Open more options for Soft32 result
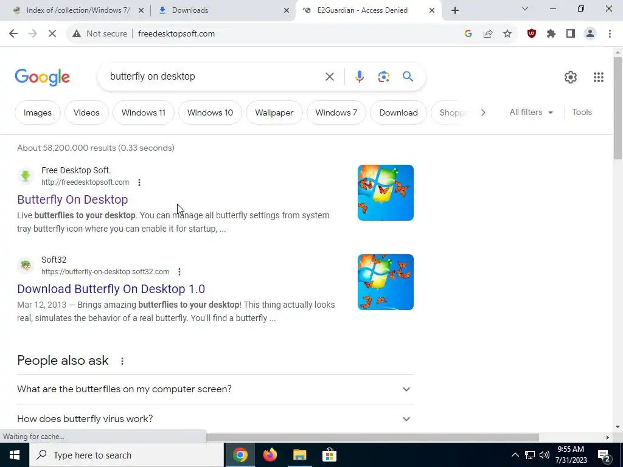 pos(179,272)
